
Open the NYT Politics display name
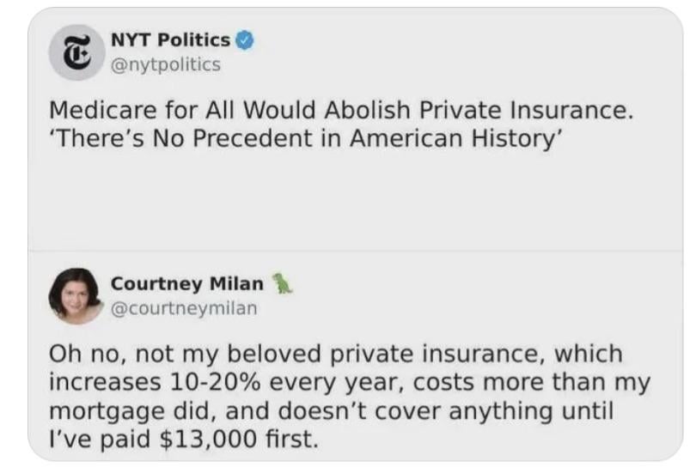[x=170, y=39]
